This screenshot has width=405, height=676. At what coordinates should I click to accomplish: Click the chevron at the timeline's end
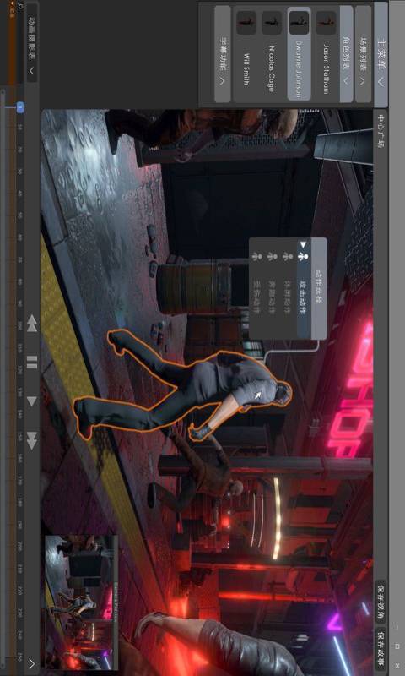32,663
